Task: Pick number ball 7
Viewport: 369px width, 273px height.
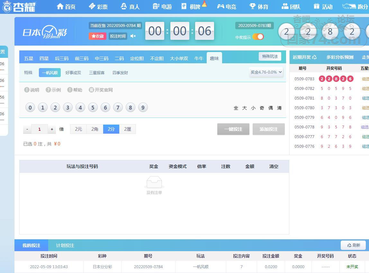Action: click(x=118, y=108)
